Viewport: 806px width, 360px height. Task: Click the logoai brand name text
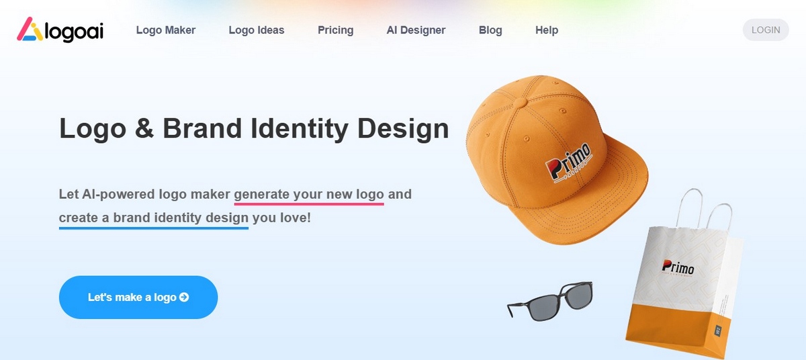pos(75,31)
